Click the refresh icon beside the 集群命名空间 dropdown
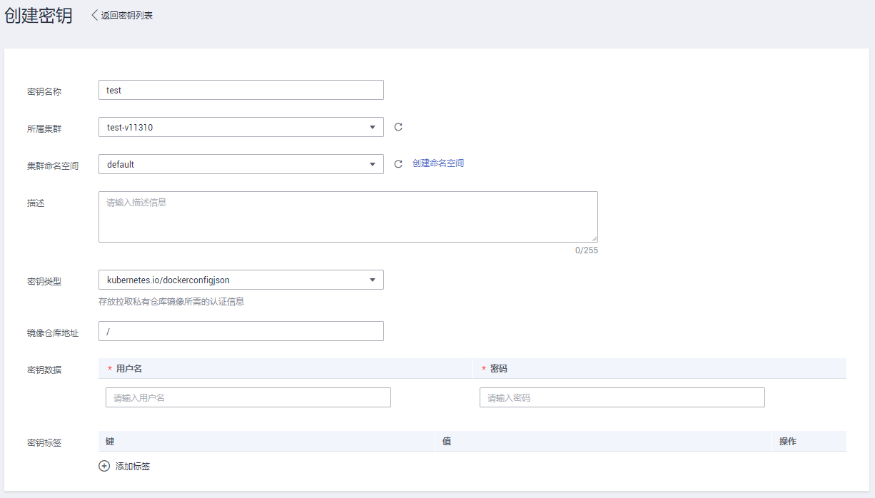 pos(398,164)
